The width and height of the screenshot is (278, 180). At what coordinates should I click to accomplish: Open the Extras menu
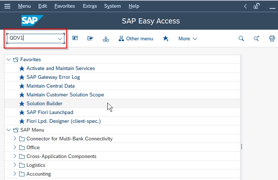[x=90, y=6]
